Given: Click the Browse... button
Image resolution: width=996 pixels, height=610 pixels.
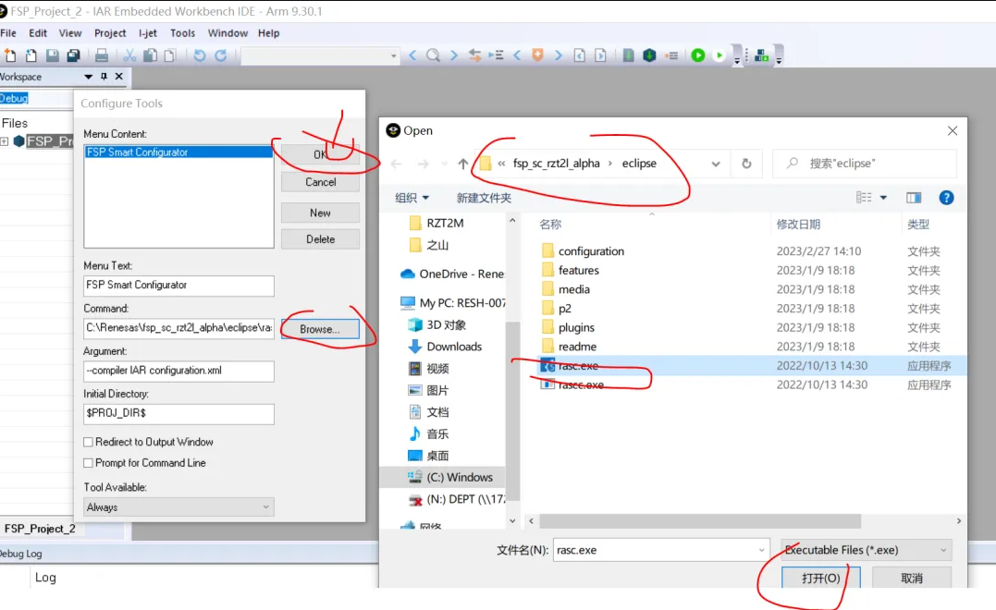Looking at the screenshot, I should [320, 329].
